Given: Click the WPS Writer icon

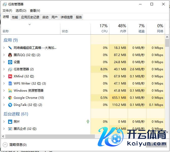Looking at the screenshot, I should [10, 84].
